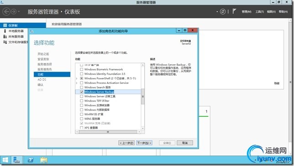
Task: Check Windows Search 服务 feature
Action: pyautogui.click(x=81, y=87)
